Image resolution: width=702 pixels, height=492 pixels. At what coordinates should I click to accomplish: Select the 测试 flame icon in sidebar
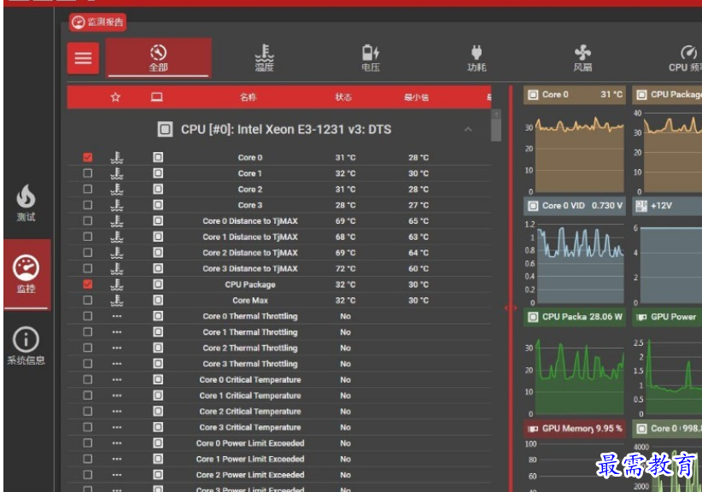[26, 202]
